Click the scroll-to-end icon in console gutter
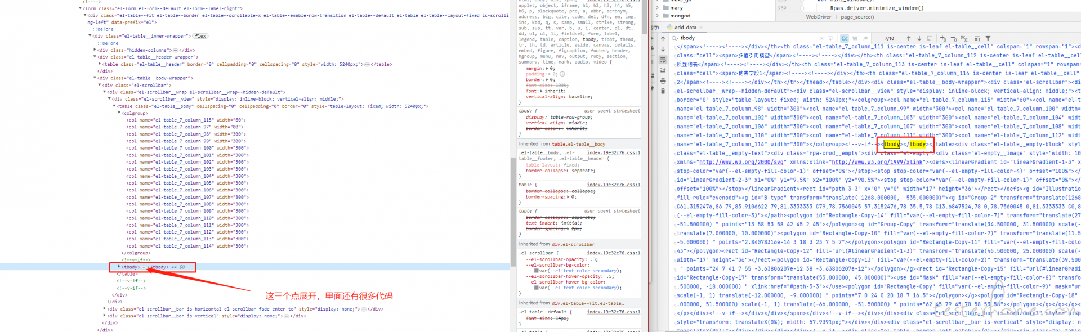The height and width of the screenshot is (332, 1081). (663, 70)
